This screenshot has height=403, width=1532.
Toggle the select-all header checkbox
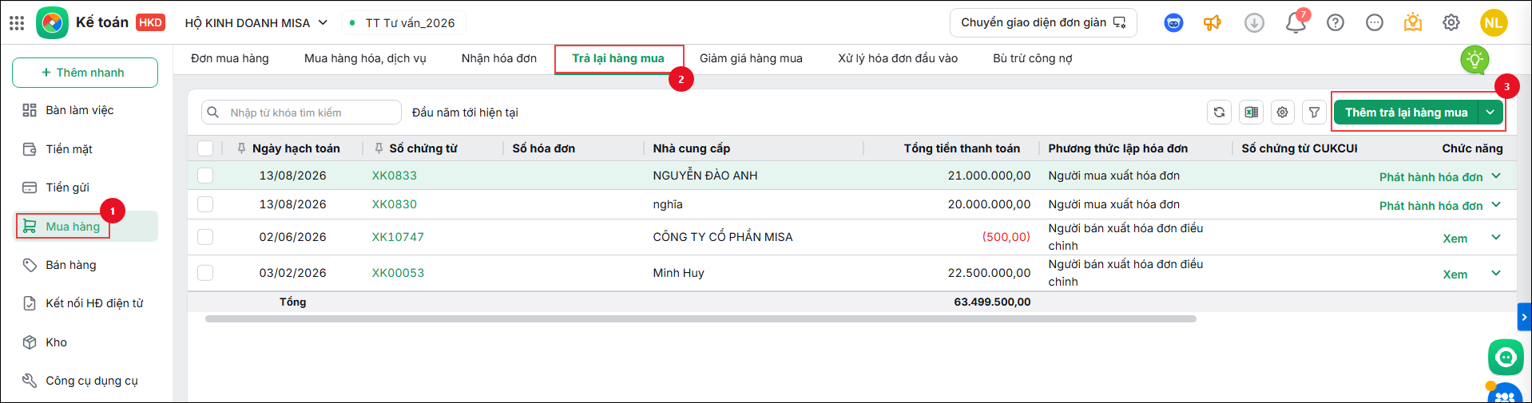pos(205,148)
